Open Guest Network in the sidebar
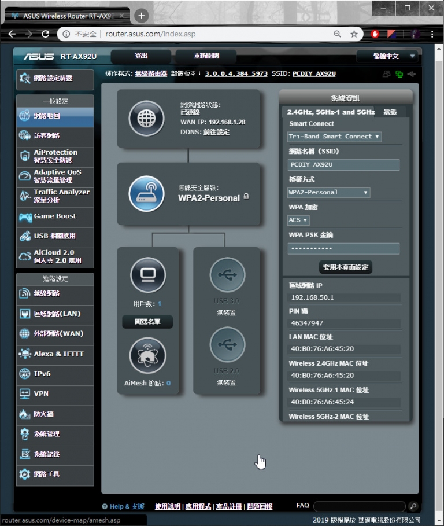444x526 pixels. pyautogui.click(x=55, y=135)
